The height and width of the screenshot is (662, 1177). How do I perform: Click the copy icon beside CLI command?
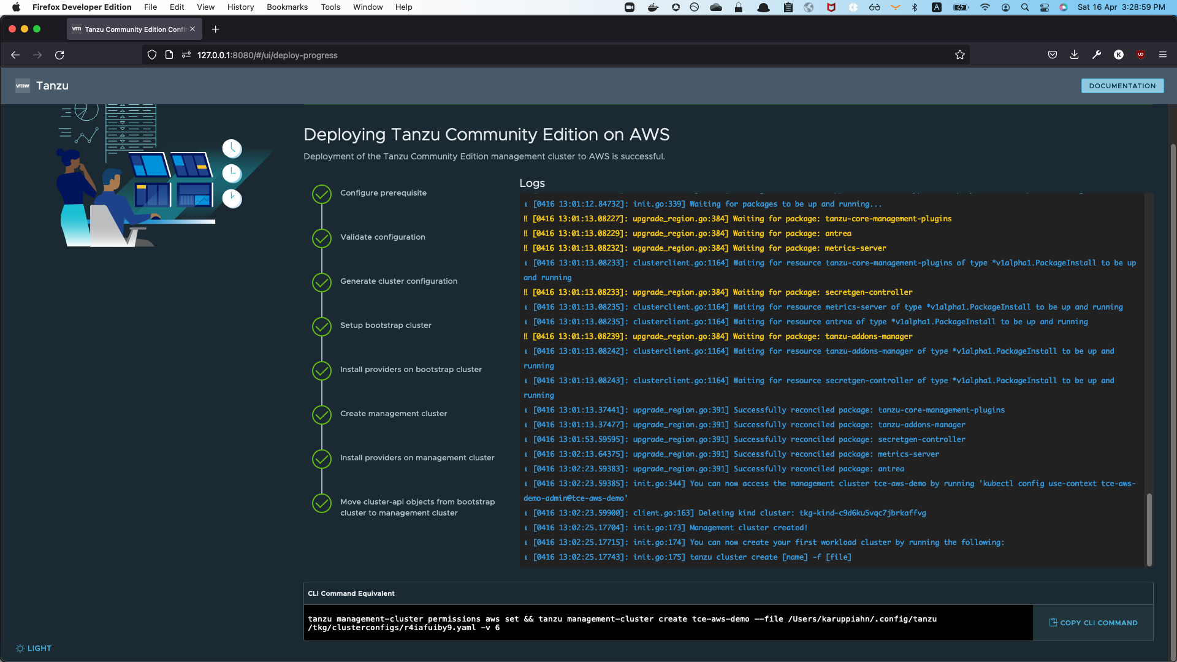(1053, 622)
